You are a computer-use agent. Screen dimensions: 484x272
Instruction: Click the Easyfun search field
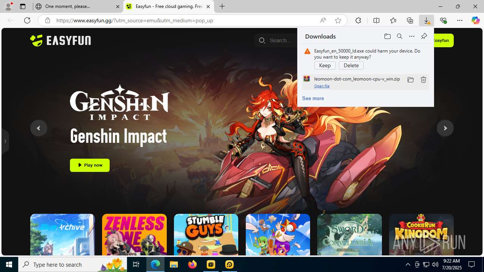[x=276, y=40]
